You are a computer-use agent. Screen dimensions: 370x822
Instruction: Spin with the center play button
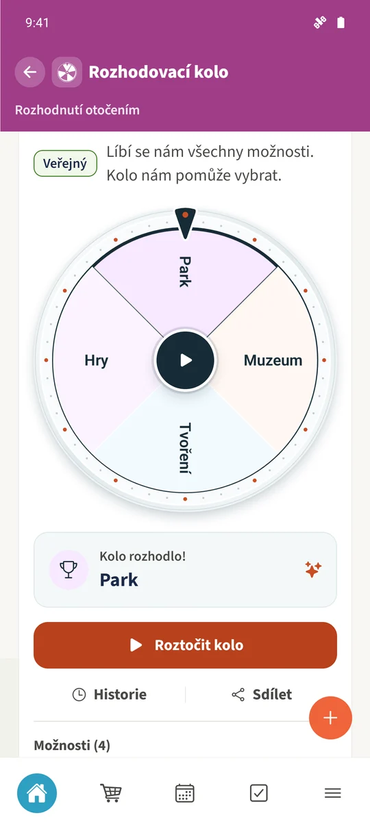click(185, 360)
